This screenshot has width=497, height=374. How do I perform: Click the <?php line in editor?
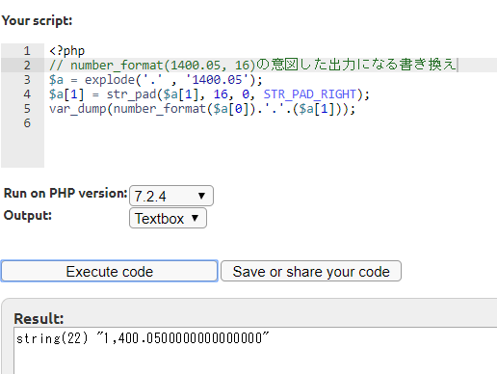(67, 51)
